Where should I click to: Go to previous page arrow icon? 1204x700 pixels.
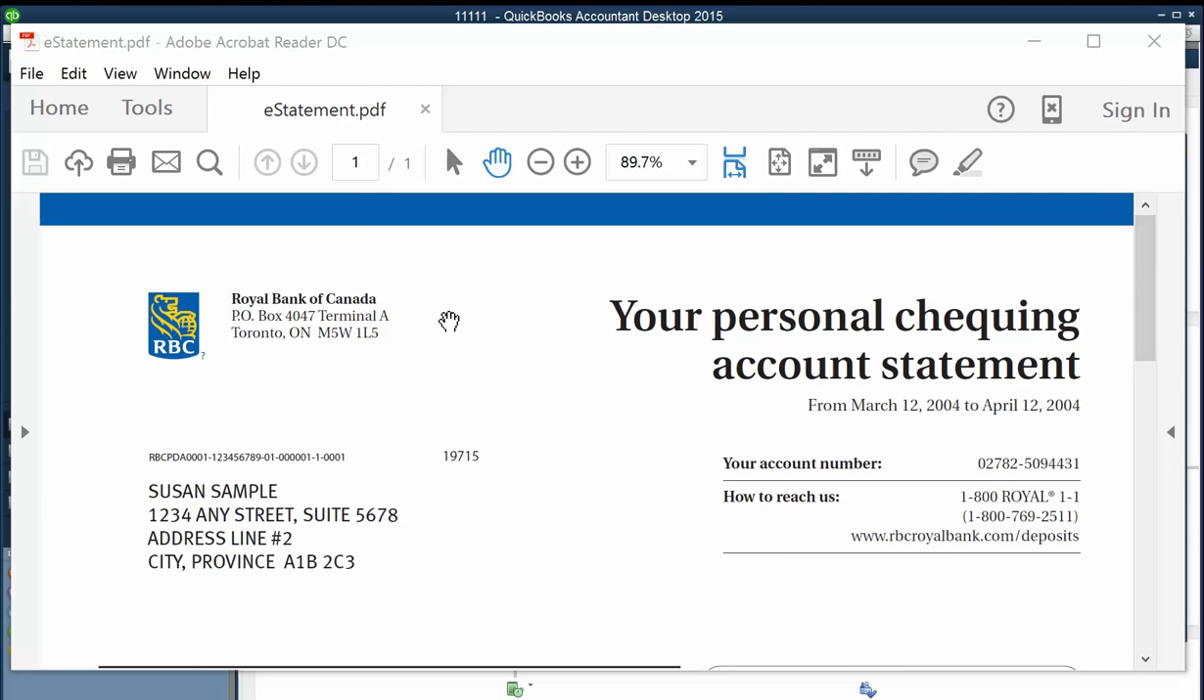click(x=267, y=162)
